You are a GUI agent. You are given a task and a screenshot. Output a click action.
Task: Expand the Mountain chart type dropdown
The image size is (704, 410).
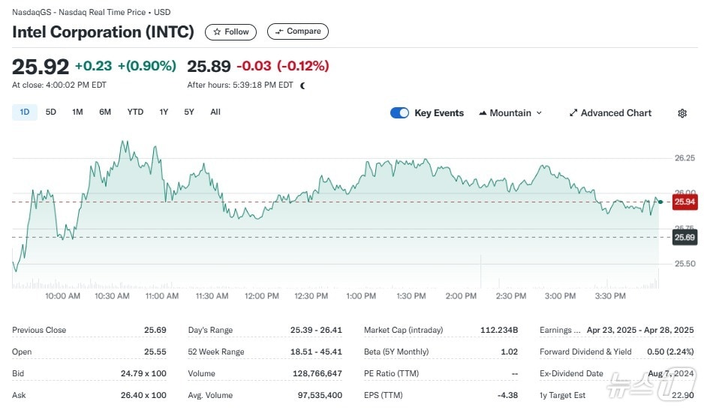[510, 113]
